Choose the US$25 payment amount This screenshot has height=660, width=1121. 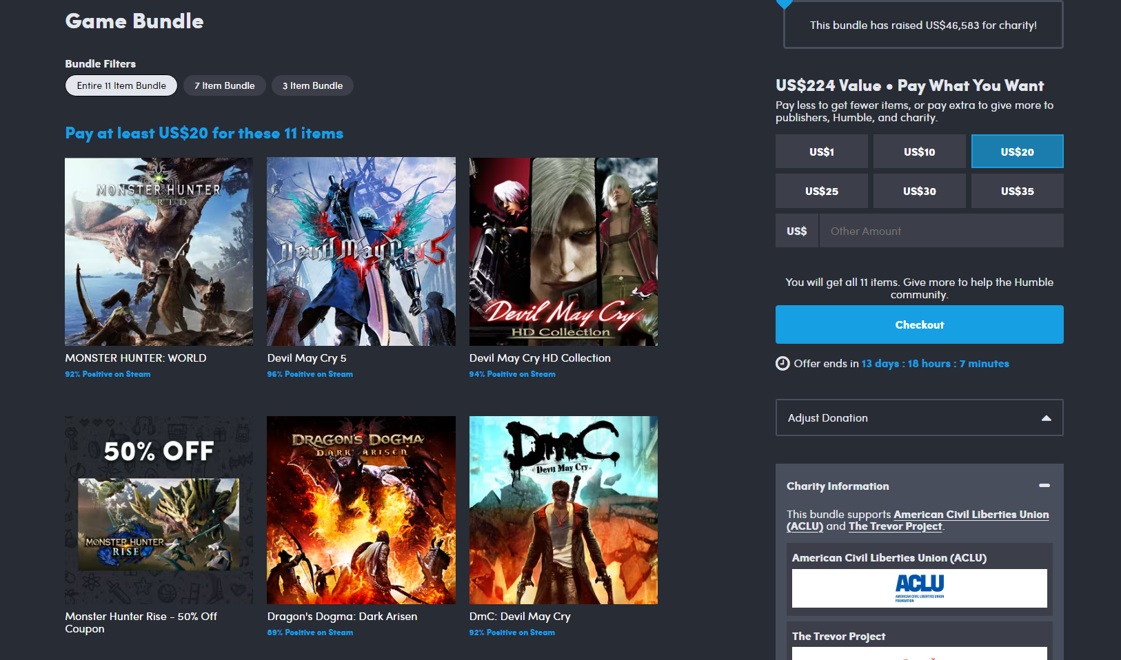(x=822, y=191)
